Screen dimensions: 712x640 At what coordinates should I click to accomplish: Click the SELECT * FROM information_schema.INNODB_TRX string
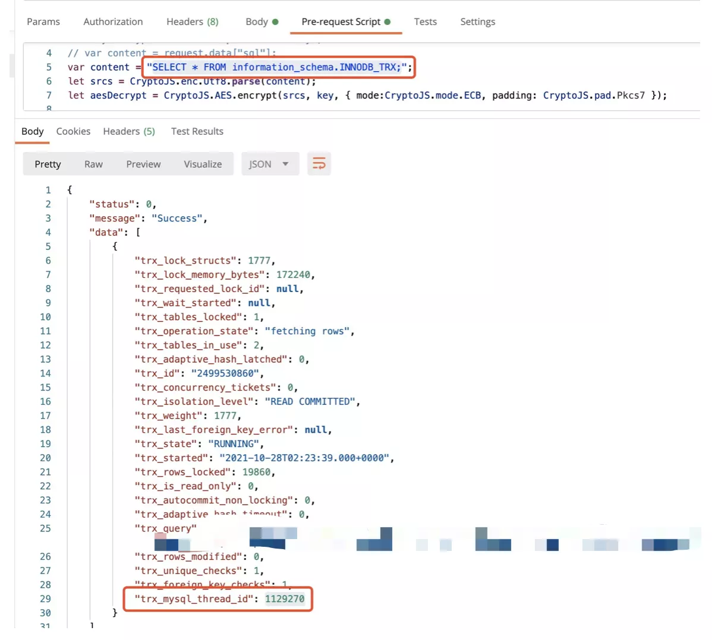pos(276,67)
